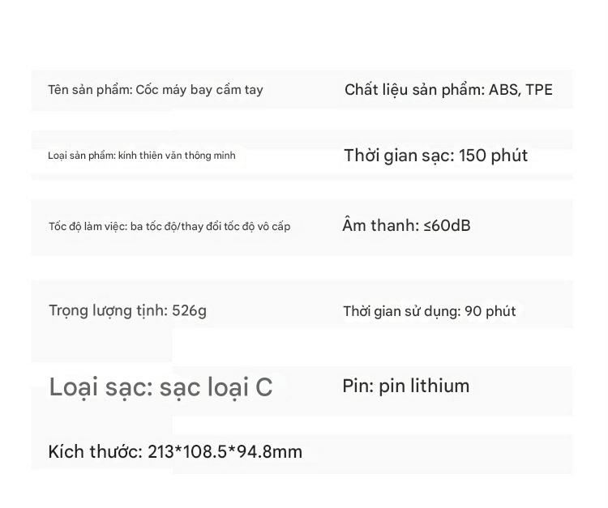Click the "Chất liệu sản phẩm" label
The image size is (608, 508).
(x=413, y=90)
